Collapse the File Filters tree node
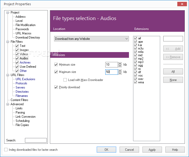This screenshot has width=189, height=157. (x=8, y=42)
